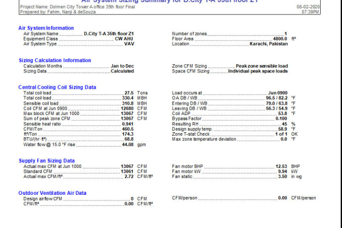Click calculation months value 'Jan to Dec'
This screenshot has width=342, height=228.
tap(122, 66)
